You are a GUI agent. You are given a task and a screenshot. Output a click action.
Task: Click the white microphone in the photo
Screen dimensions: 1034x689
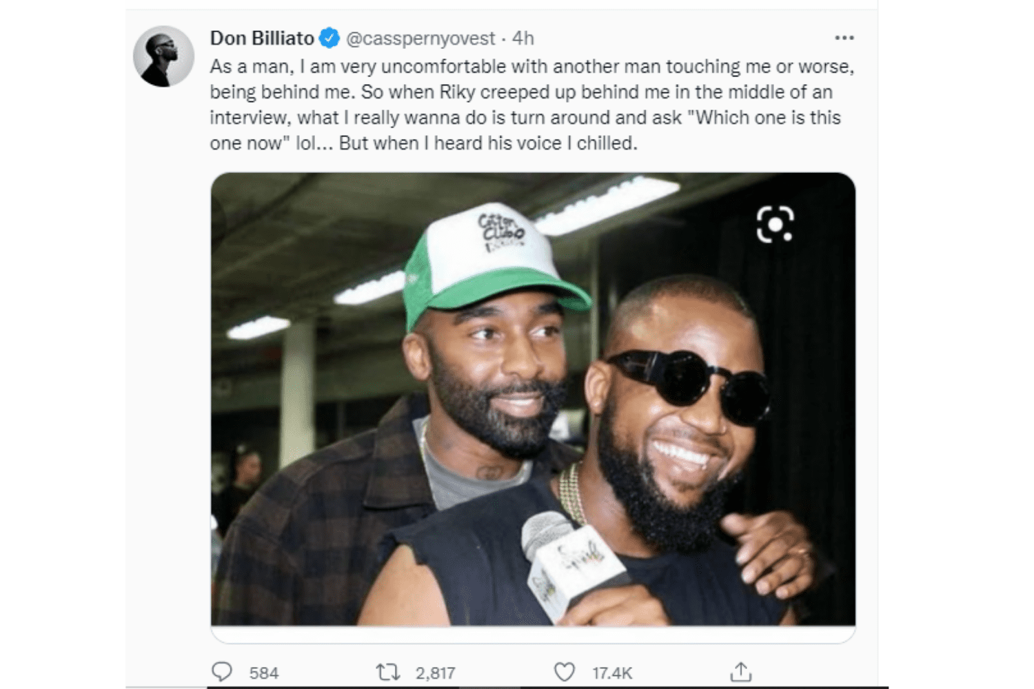[x=565, y=559]
